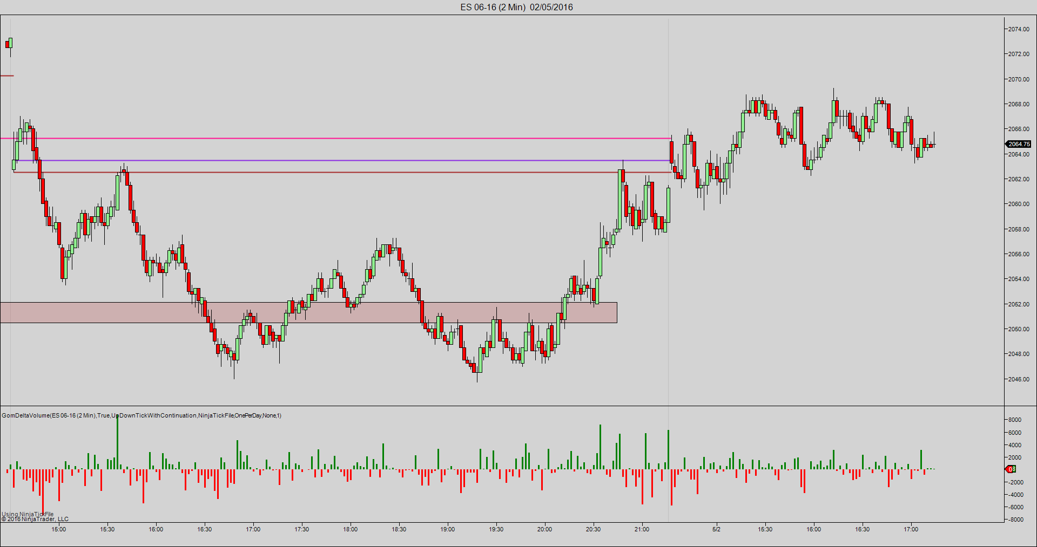
Task: Click the 8000 delta volume axis label
Action: pyautogui.click(x=1015, y=420)
